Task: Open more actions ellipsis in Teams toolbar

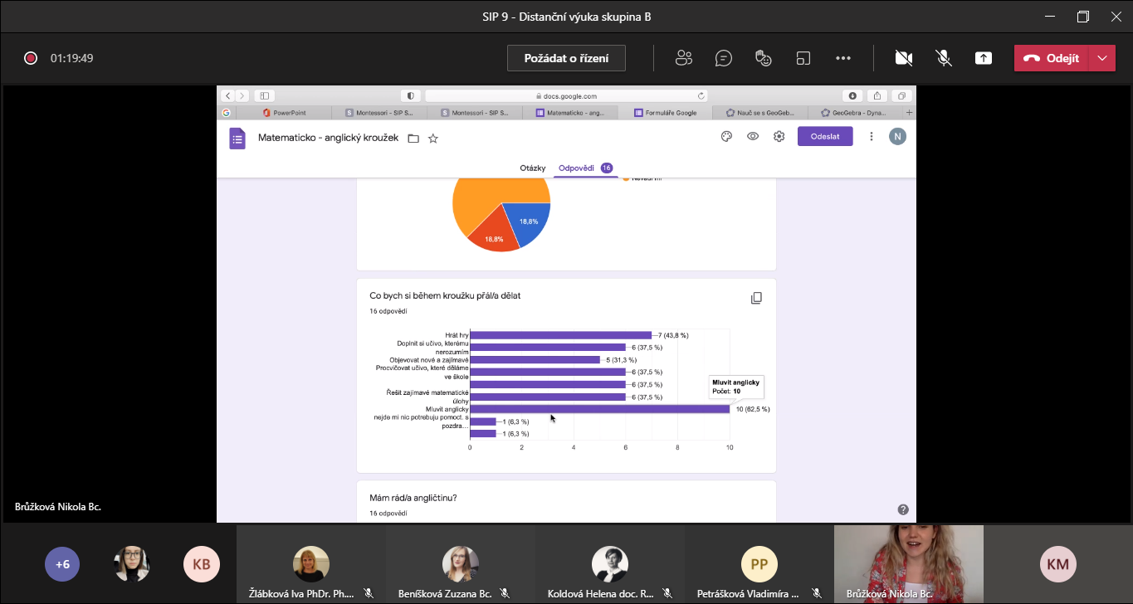Action: (843, 58)
